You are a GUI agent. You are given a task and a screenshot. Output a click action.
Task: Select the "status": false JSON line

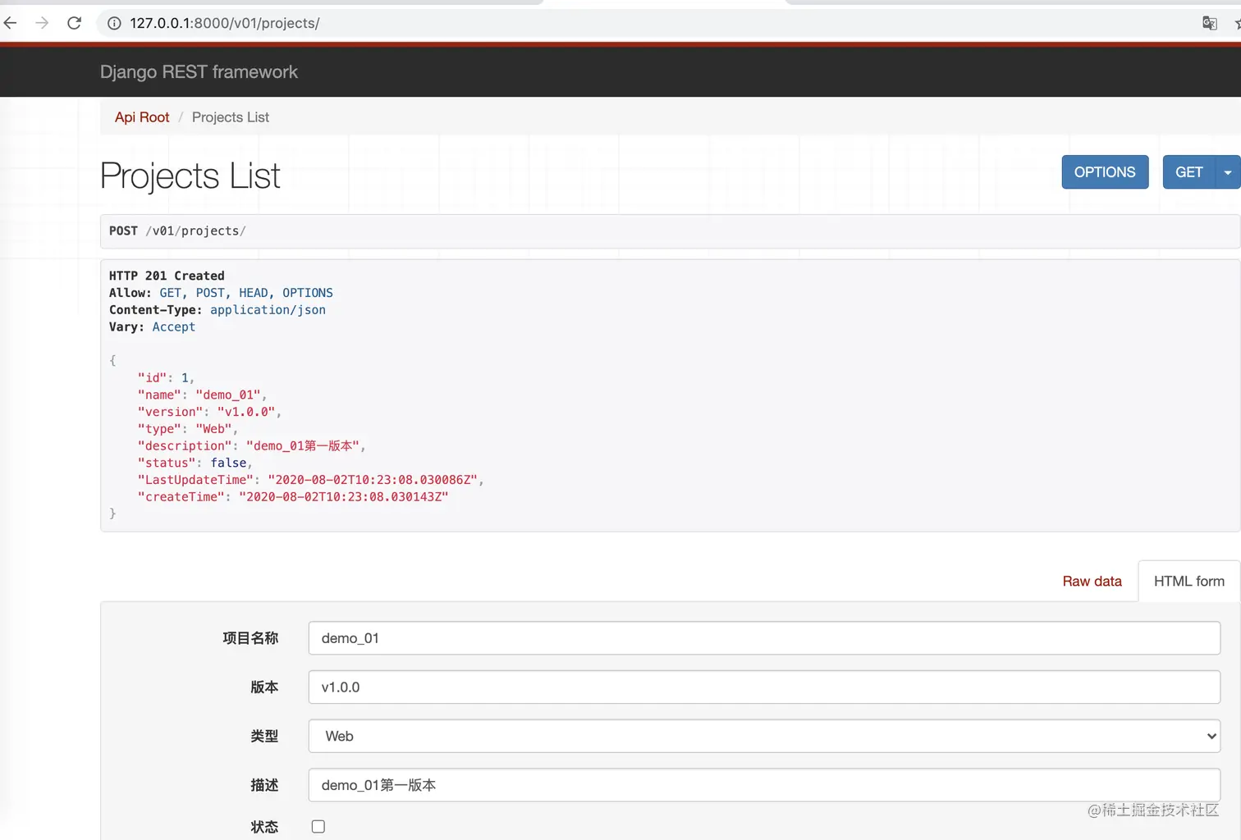click(x=195, y=463)
